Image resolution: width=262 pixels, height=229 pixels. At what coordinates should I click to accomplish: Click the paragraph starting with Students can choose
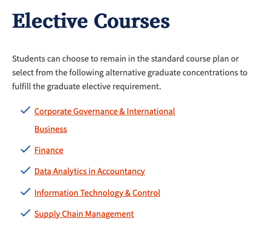[130, 73]
